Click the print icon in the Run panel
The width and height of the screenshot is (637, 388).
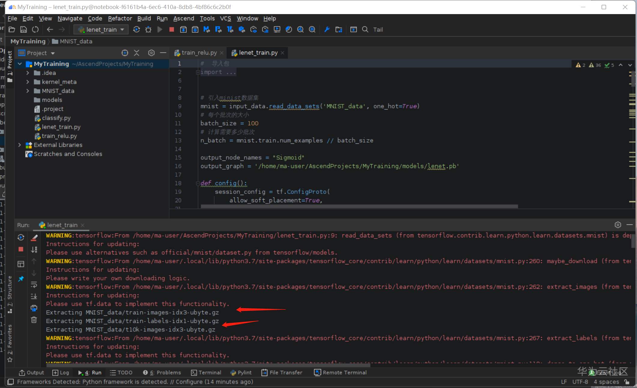coord(34,308)
